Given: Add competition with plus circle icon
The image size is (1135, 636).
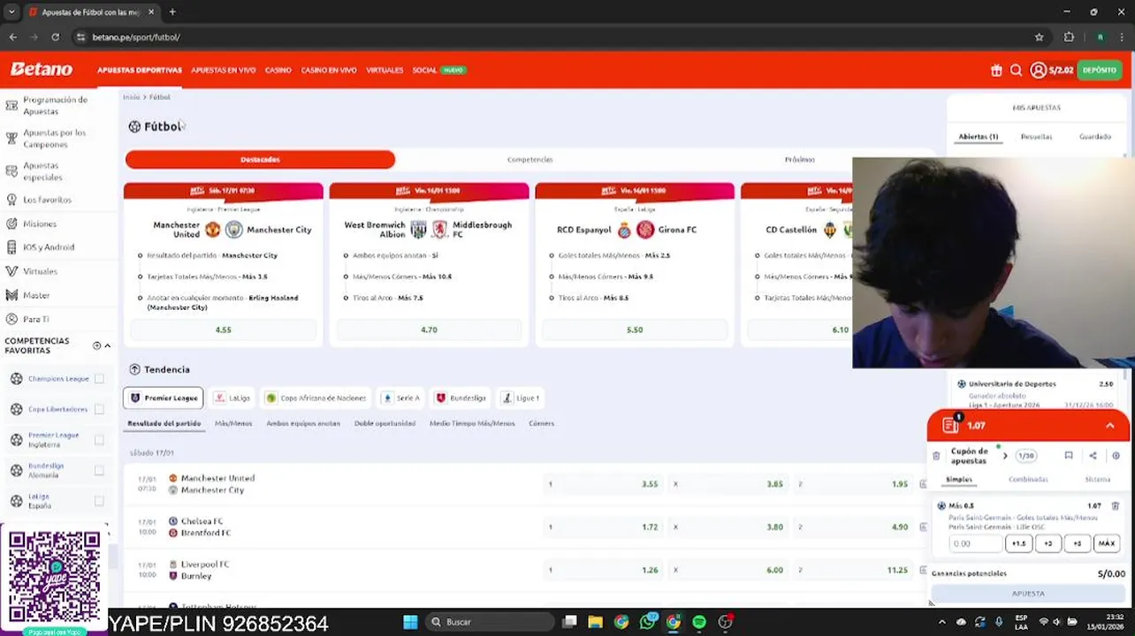Looking at the screenshot, I should 96,345.
